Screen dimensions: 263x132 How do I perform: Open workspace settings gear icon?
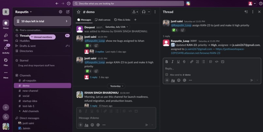61,12
